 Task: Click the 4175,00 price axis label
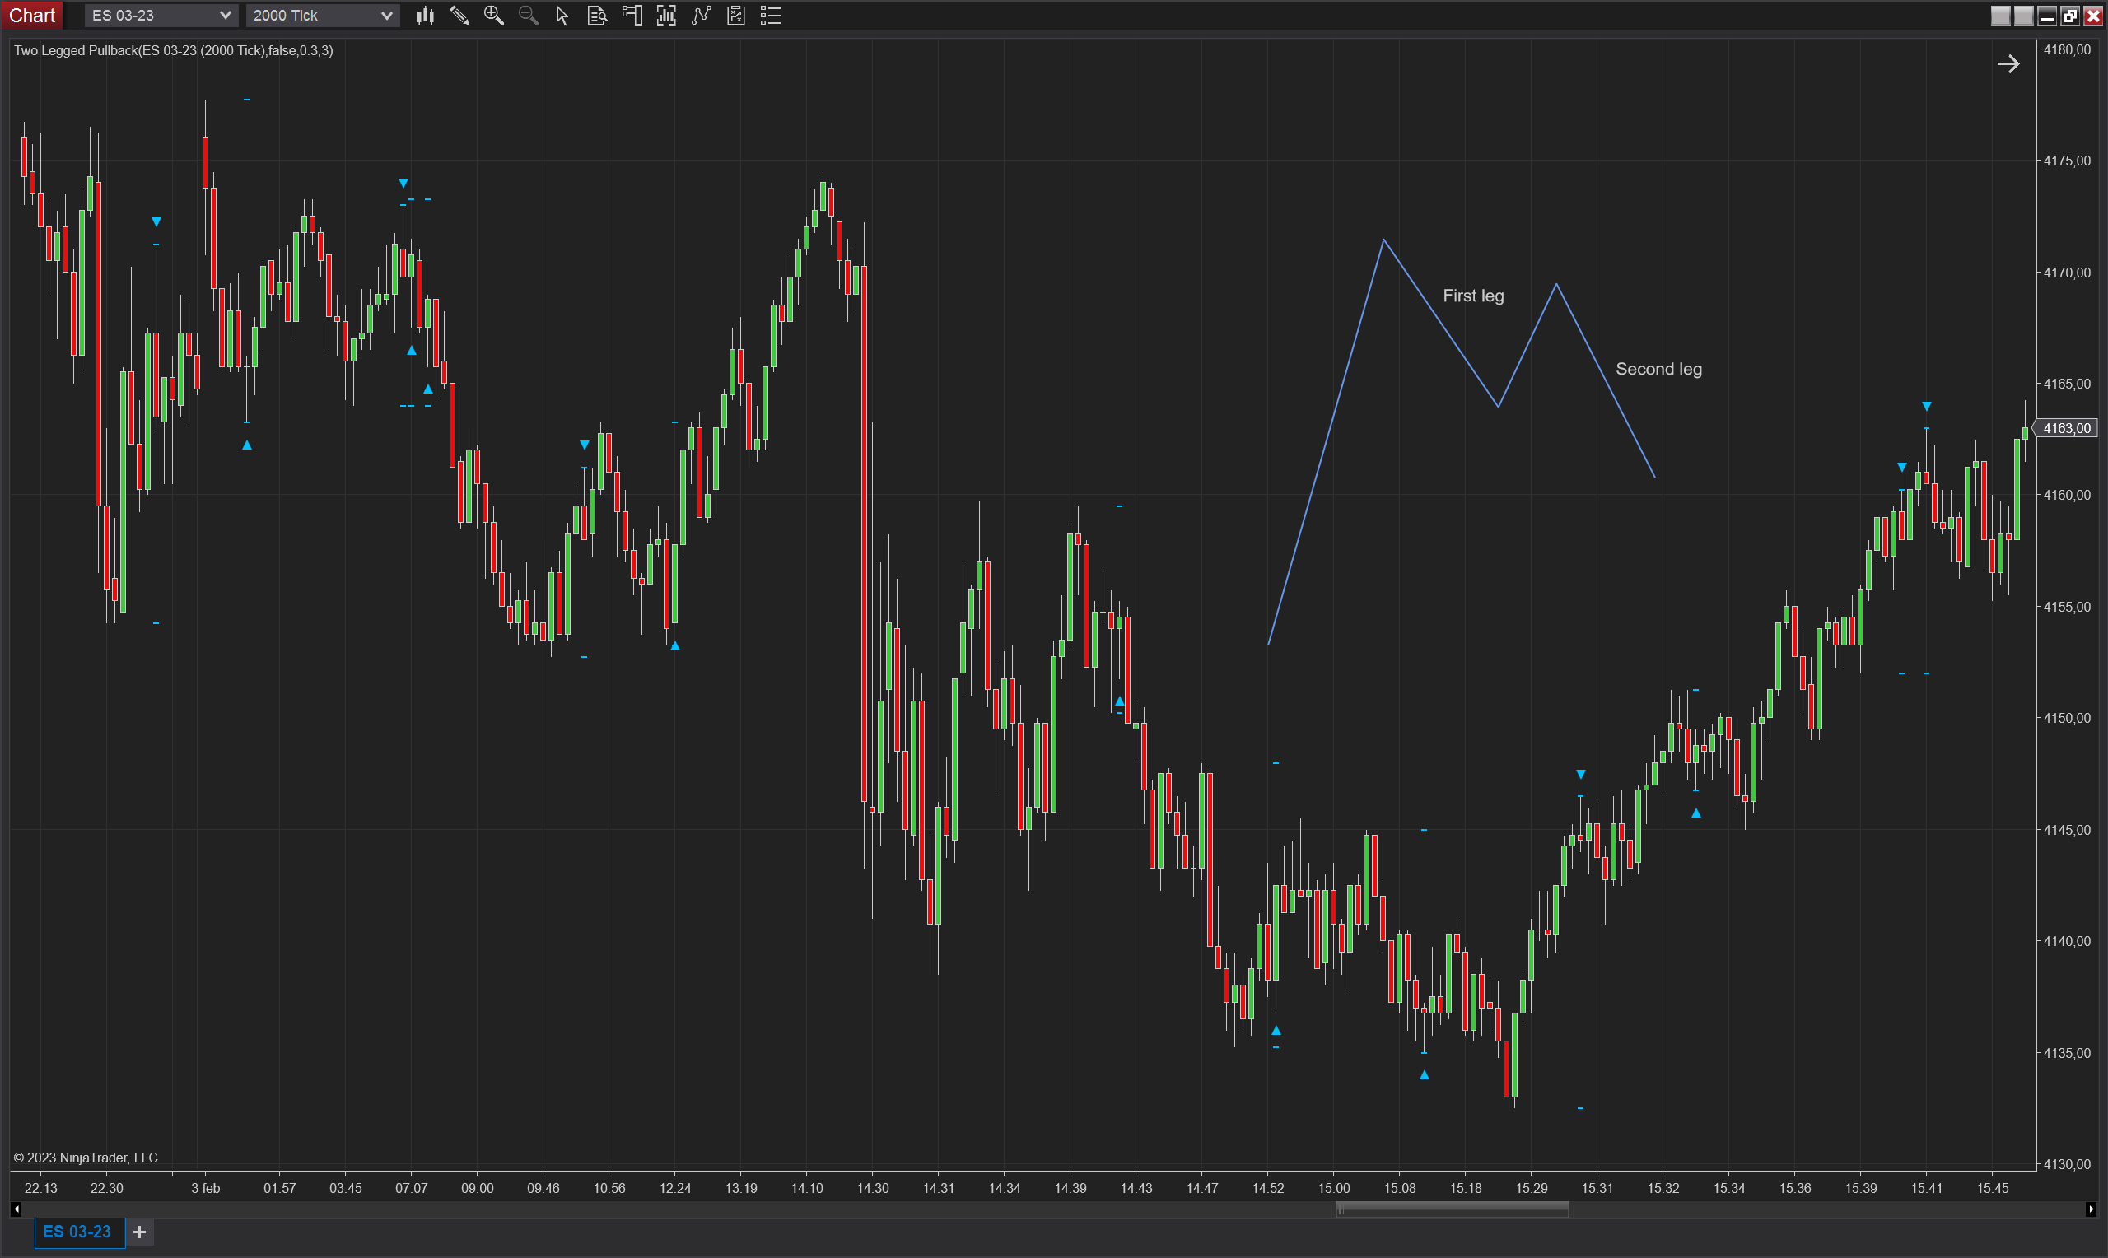(x=2067, y=161)
